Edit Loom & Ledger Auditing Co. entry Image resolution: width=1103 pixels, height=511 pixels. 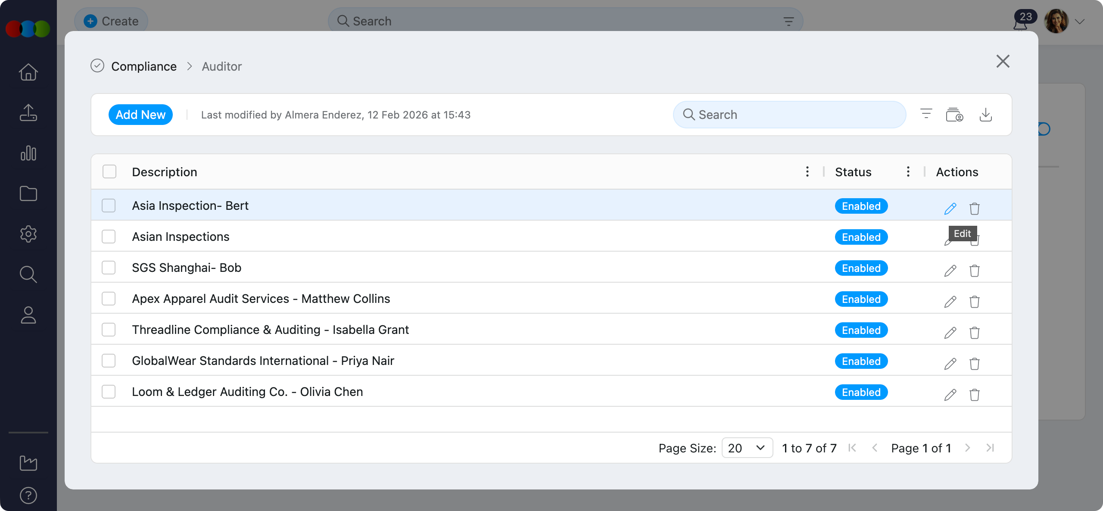click(950, 395)
